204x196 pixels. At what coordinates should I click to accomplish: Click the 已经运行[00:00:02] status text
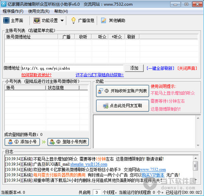184,192
